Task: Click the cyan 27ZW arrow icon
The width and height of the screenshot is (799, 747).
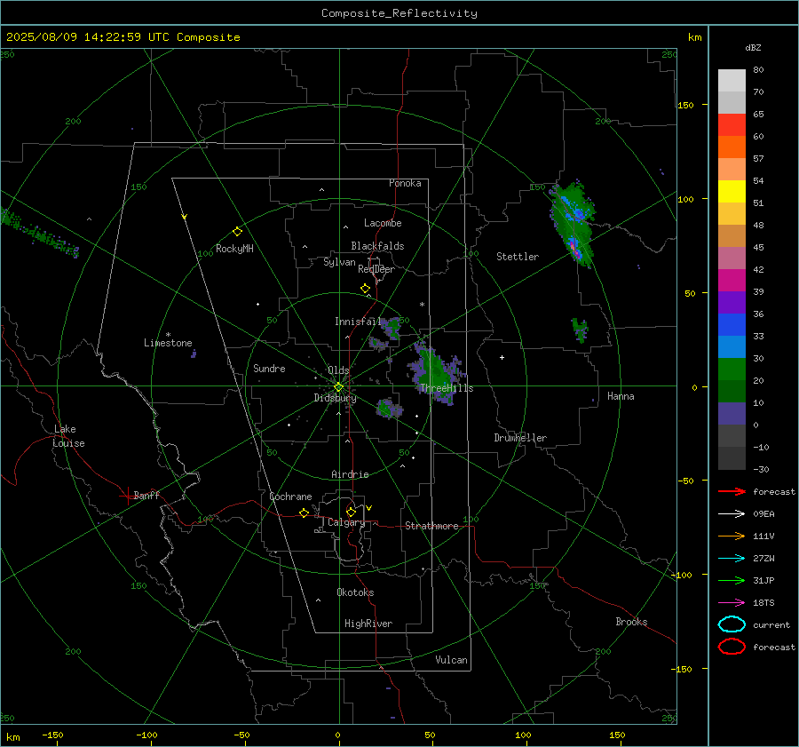Action: (x=732, y=559)
